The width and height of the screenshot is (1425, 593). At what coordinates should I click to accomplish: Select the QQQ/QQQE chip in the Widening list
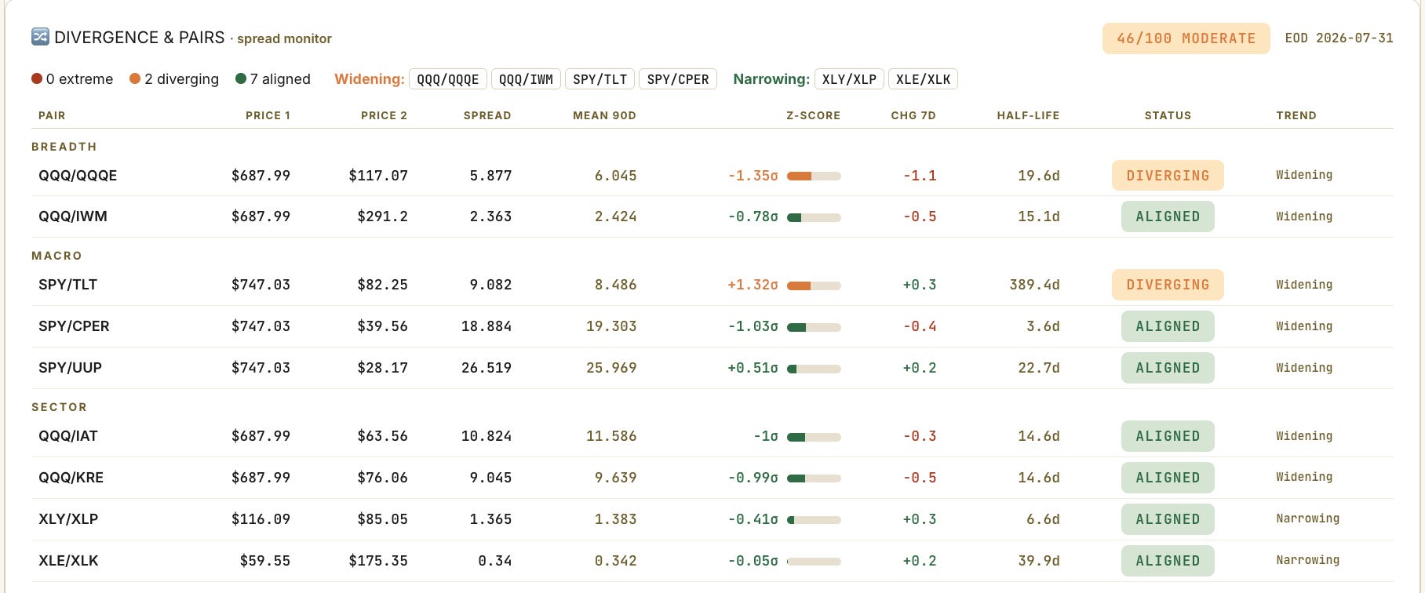coord(448,79)
